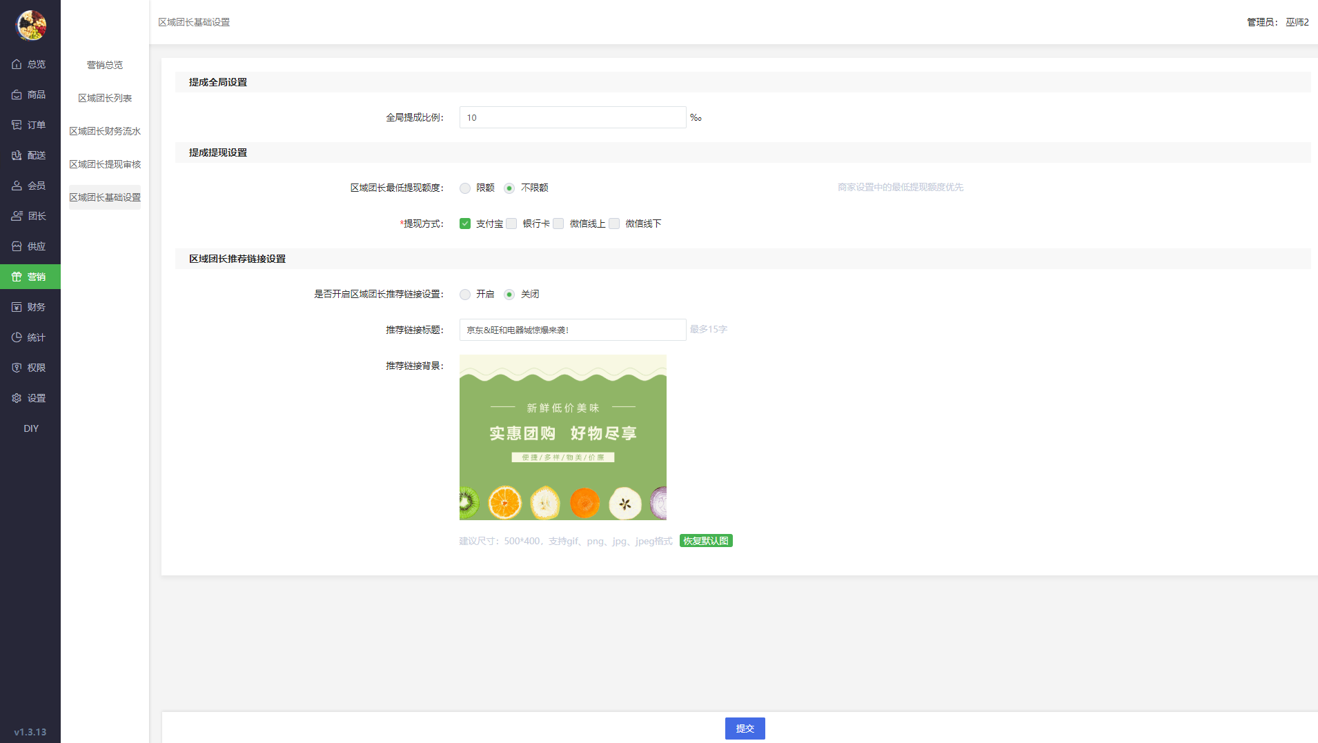Go to 区域团长提现审核 submenu page
Image resolution: width=1318 pixels, height=743 pixels.
pos(105,164)
